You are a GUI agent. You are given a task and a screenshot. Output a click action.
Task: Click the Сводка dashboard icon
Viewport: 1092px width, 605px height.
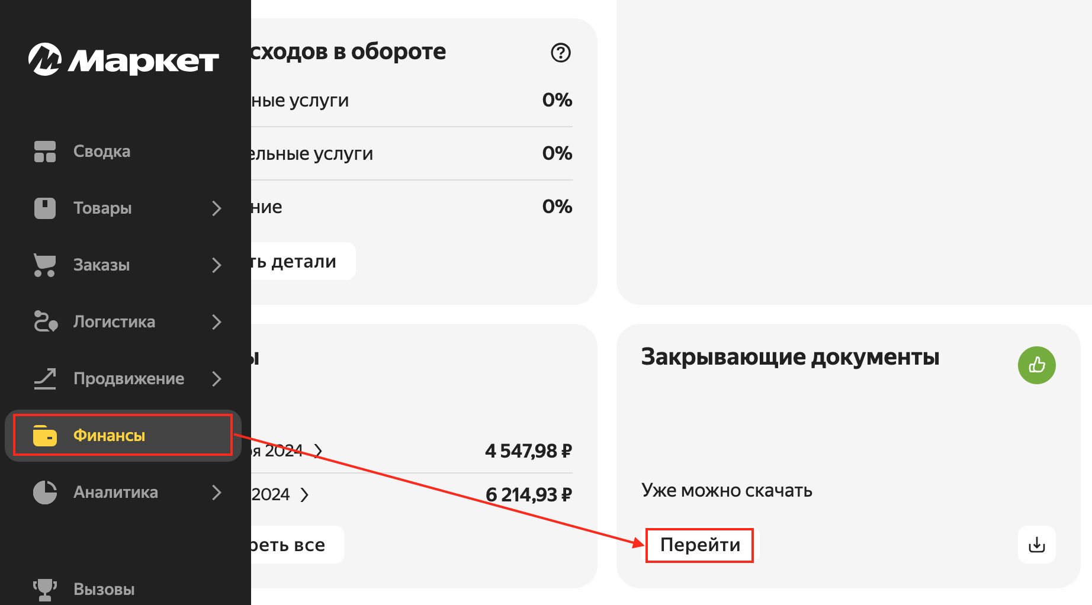click(x=45, y=152)
